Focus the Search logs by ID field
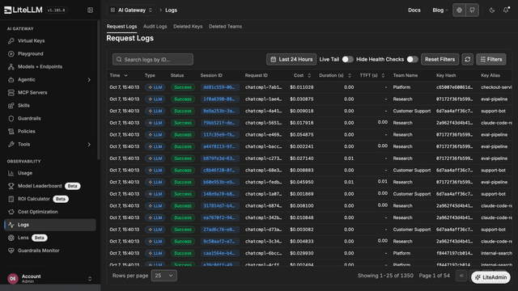The image size is (518, 291). (x=153, y=59)
